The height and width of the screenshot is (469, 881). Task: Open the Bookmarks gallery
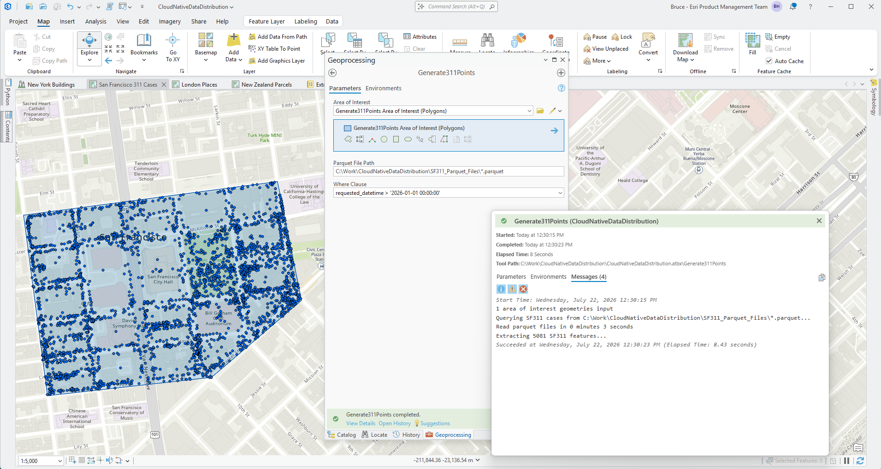[x=144, y=47]
